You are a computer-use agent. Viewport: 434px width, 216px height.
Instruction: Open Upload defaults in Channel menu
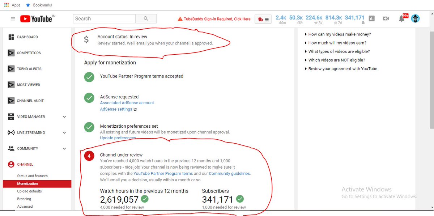pyautogui.click(x=29, y=191)
